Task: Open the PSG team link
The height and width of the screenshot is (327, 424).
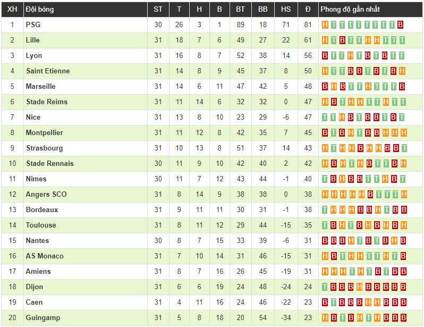Action: pyautogui.click(x=33, y=24)
